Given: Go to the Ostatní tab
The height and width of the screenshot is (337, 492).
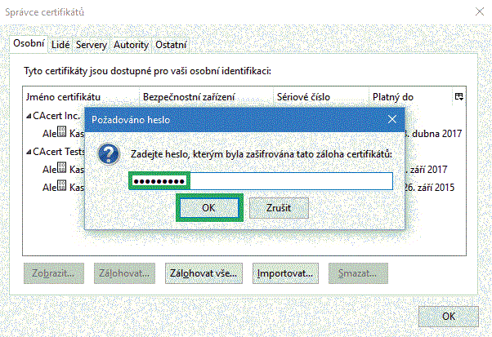Looking at the screenshot, I should coord(172,45).
